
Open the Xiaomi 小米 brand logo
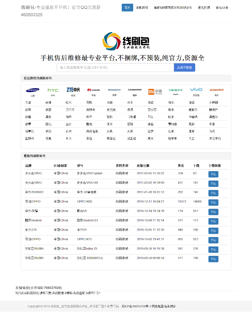click(x=155, y=91)
